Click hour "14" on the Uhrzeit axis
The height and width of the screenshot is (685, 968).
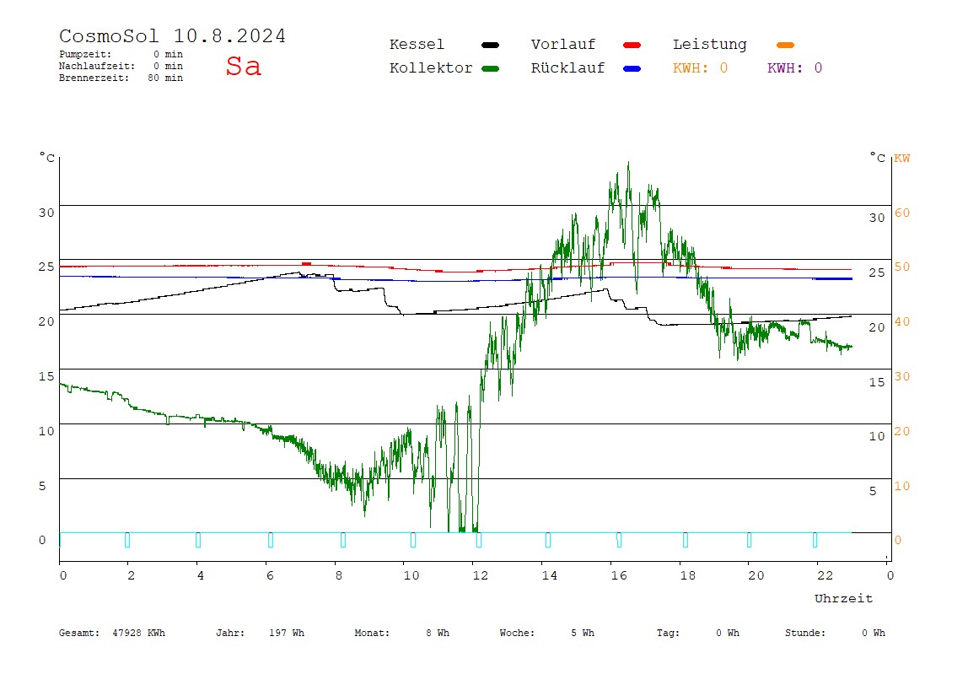pos(550,575)
